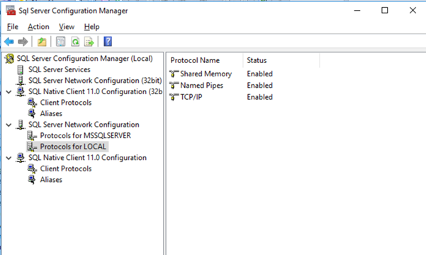426x255 pixels.
Task: Collapse SQL Native Client 11.0 Configuration (32bit) node
Action: pos(9,92)
